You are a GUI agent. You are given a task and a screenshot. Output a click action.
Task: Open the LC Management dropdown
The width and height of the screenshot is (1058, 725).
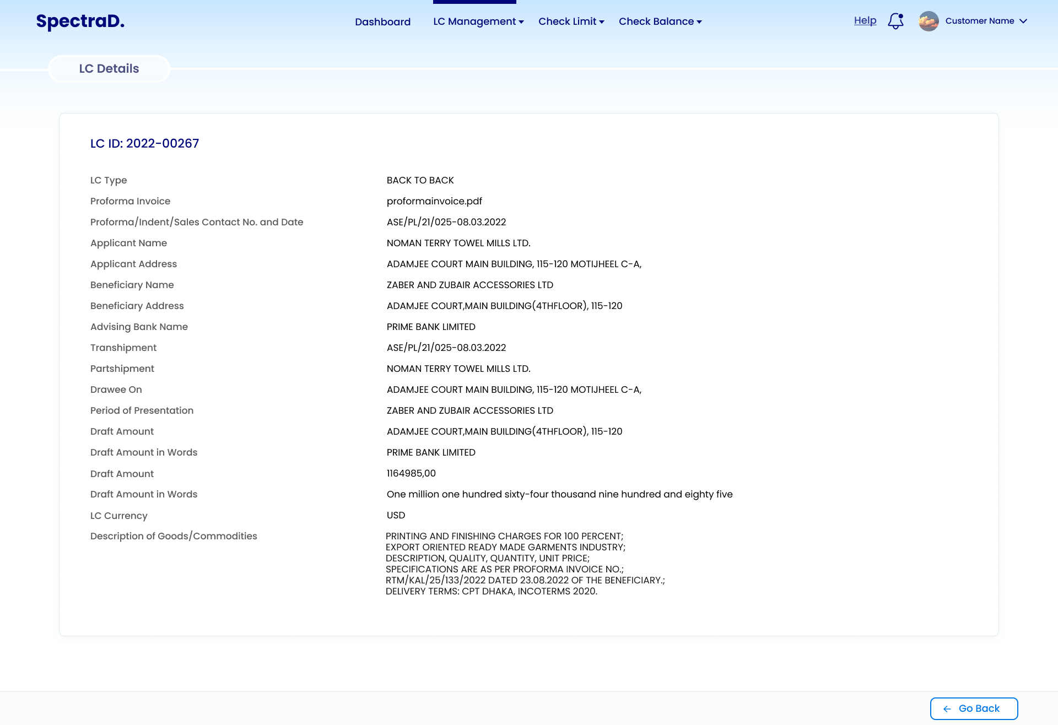pos(478,21)
